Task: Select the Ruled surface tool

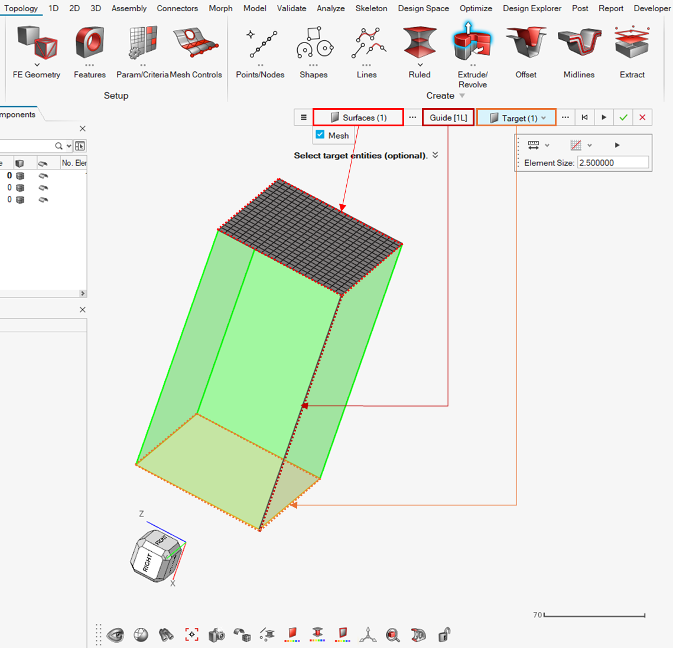Action: 420,51
